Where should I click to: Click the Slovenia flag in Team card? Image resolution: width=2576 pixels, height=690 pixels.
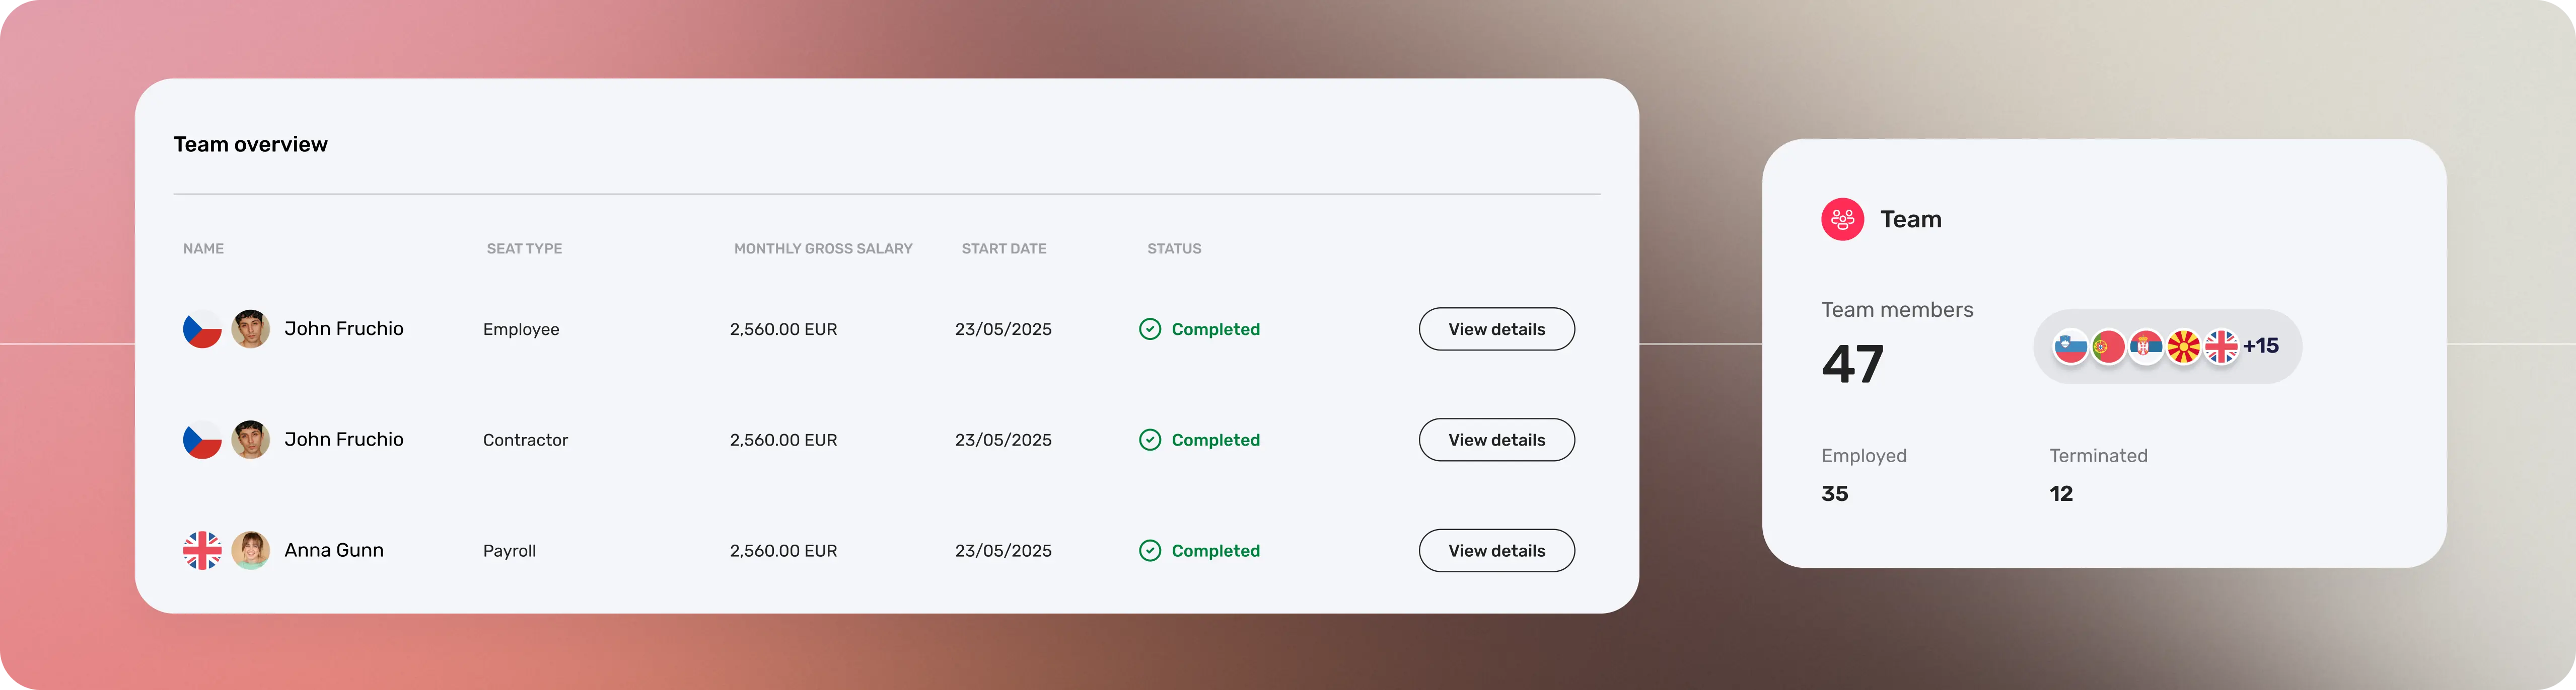2070,347
